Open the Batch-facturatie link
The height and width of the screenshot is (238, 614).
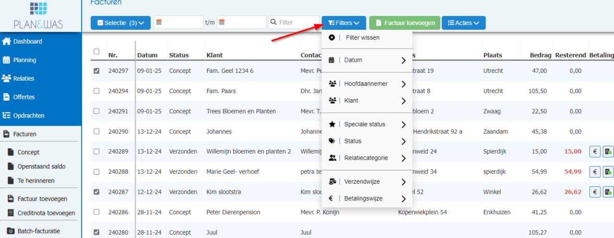pyautogui.click(x=38, y=231)
